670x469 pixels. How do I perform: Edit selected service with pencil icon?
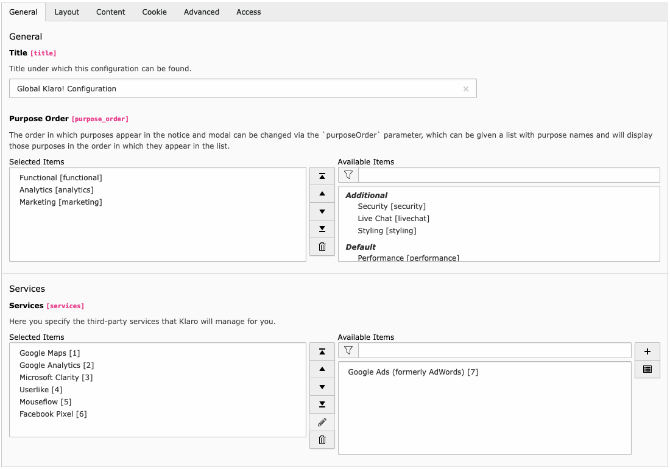(322, 422)
